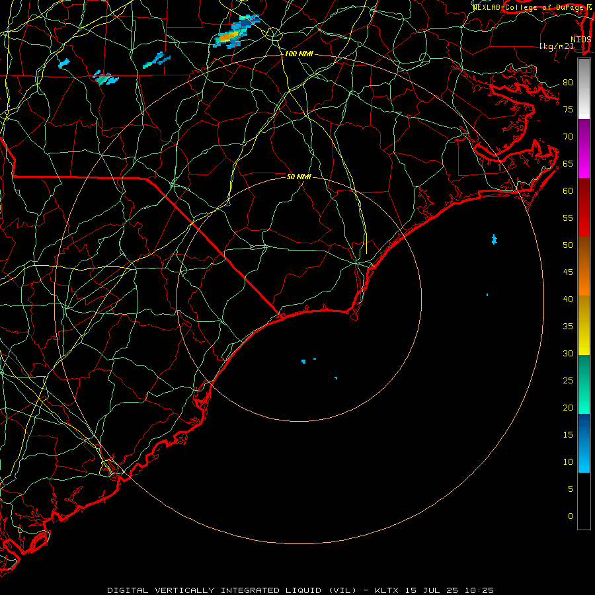595x595 pixels.
Task: Click the 40 scale value
Action: tap(568, 299)
